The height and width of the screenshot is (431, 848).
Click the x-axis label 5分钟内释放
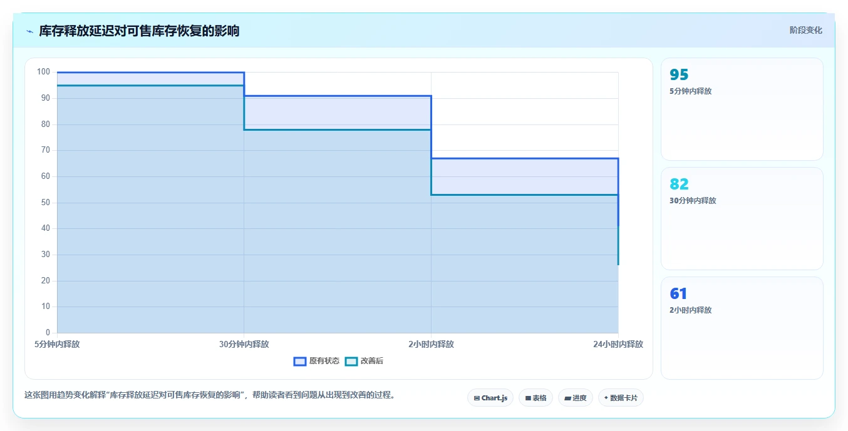[57, 344]
